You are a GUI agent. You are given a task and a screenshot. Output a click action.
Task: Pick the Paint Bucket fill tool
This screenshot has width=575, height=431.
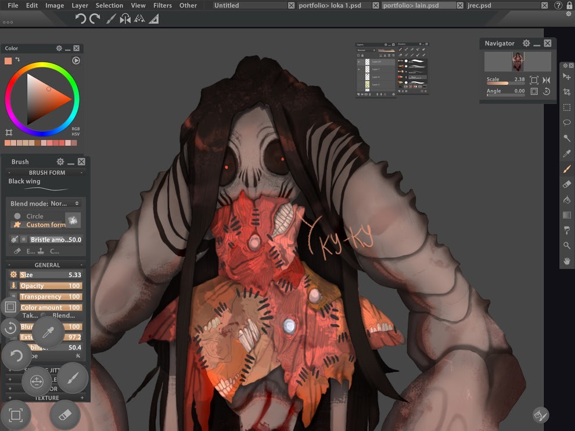[567, 200]
